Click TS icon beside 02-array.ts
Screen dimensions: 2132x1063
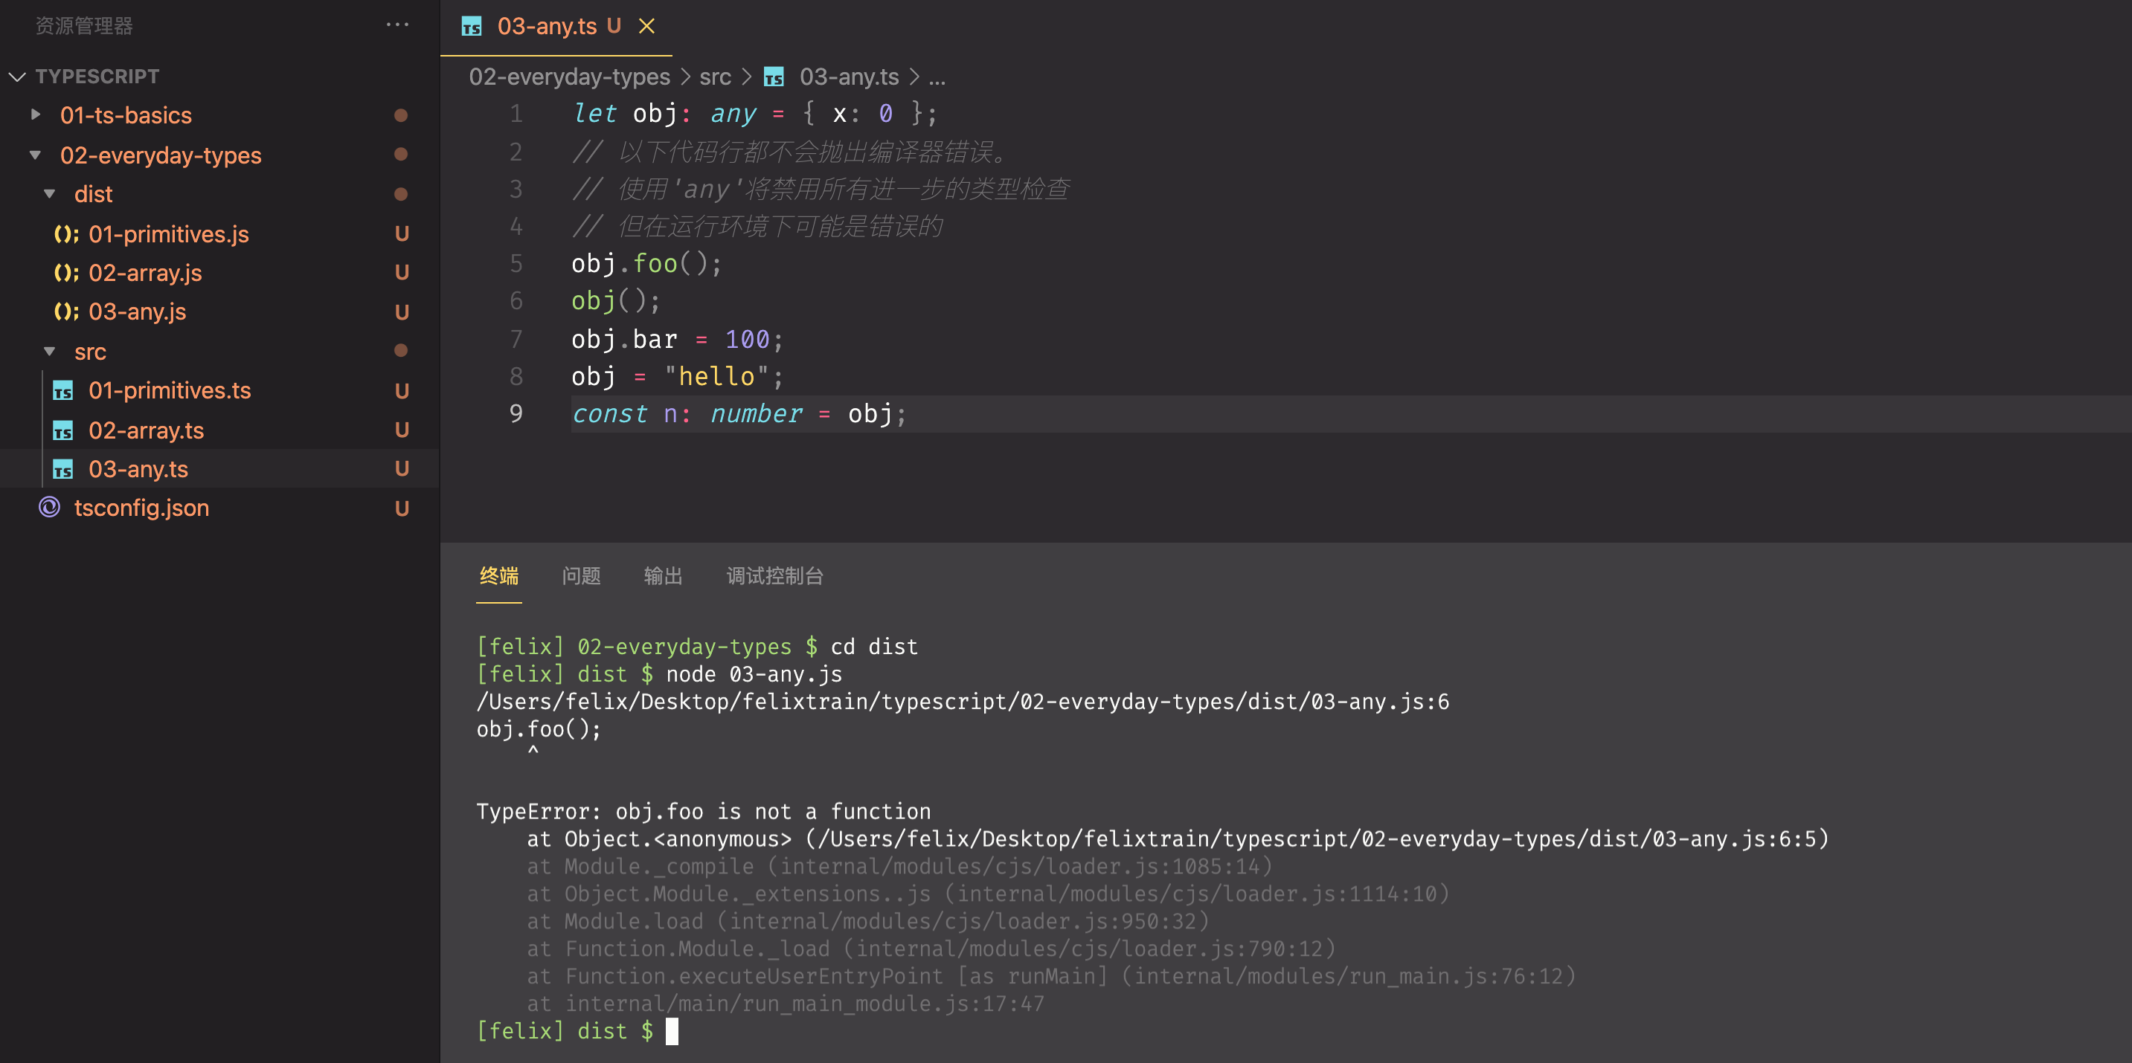point(63,430)
